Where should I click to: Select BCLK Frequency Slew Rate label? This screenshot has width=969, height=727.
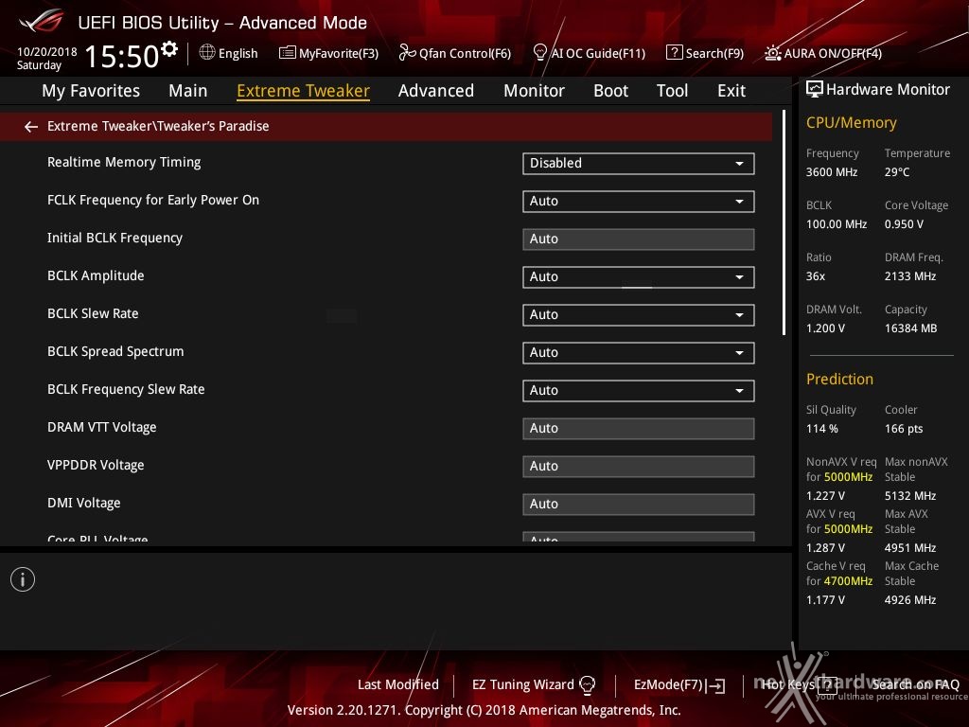point(126,389)
